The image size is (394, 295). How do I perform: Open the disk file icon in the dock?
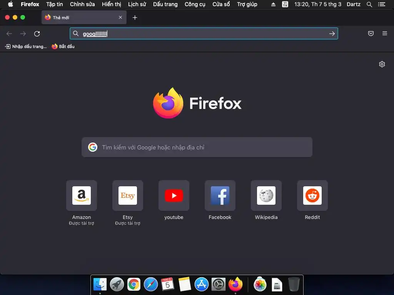[x=277, y=285]
